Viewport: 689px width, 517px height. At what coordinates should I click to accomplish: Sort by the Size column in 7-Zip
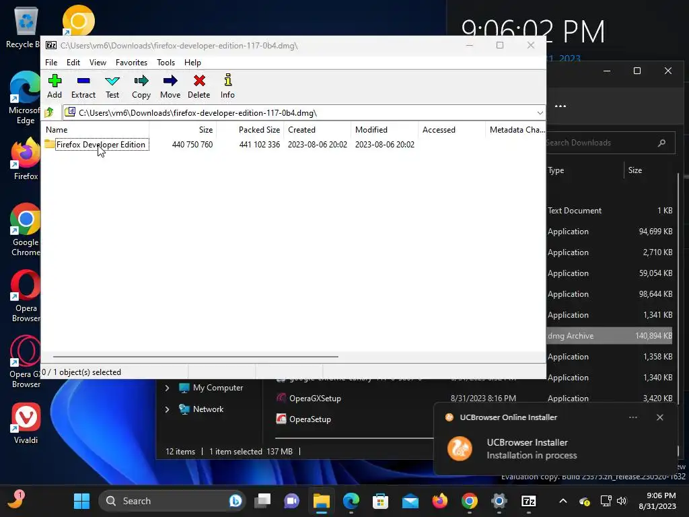[x=183, y=130]
